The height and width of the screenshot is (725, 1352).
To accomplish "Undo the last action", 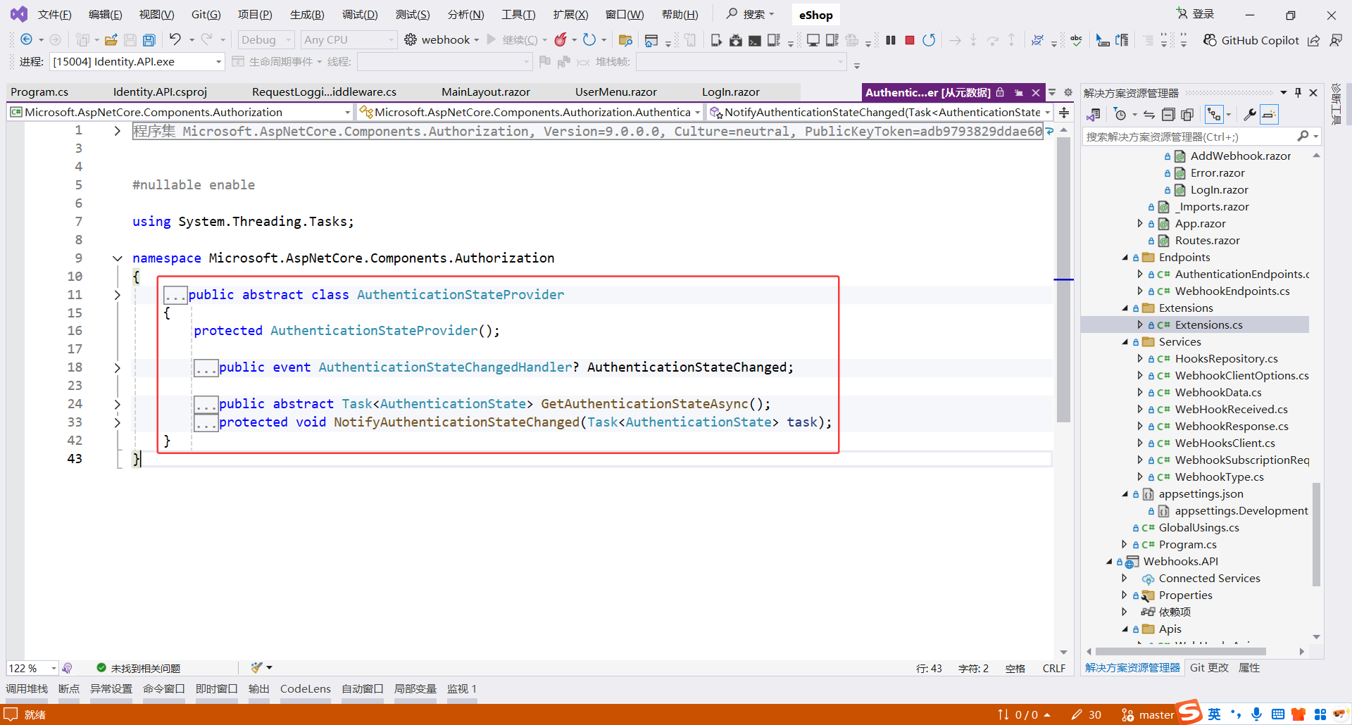I will [x=175, y=40].
